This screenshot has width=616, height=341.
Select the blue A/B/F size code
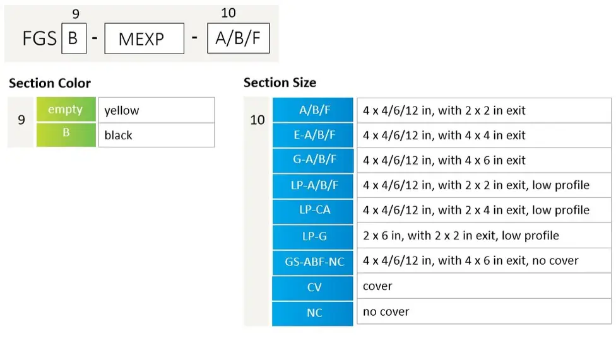[x=313, y=110]
